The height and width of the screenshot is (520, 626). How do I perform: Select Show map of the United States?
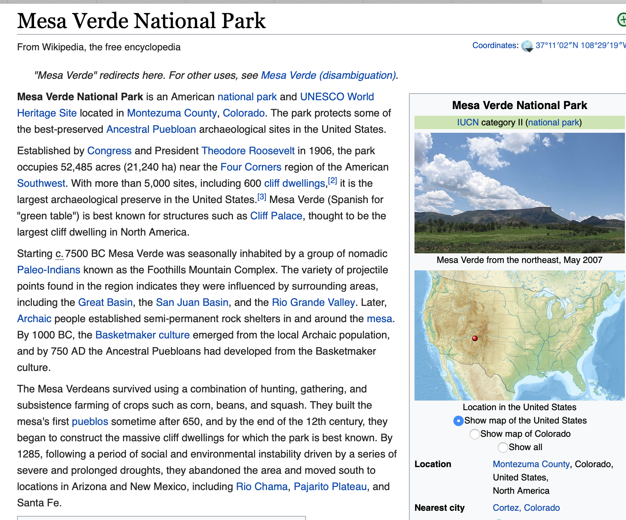click(458, 421)
